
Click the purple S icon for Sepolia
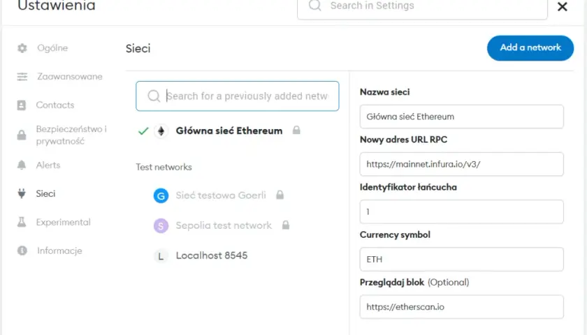[161, 226]
